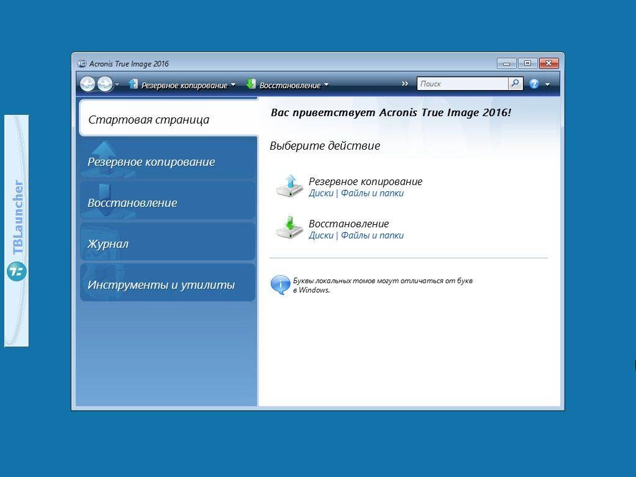
Task: Open Восстановление toolbar menu
Action: coord(289,85)
